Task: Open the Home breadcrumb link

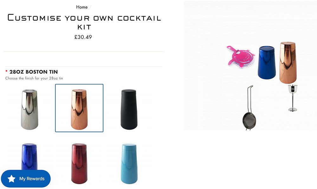Action: tap(81, 7)
